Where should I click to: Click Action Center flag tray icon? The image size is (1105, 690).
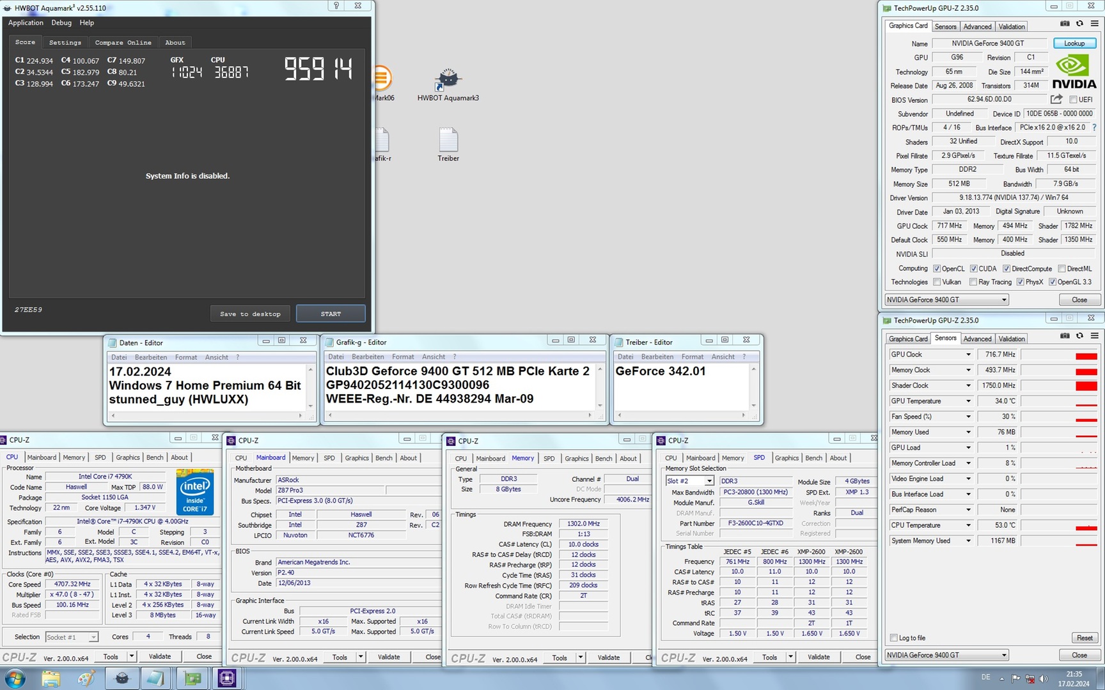[1015, 678]
